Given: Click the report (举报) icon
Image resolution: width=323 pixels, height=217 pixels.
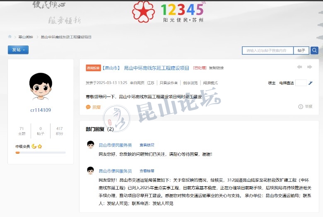Looking at the screenshot, I should pyautogui.click(x=301, y=106).
